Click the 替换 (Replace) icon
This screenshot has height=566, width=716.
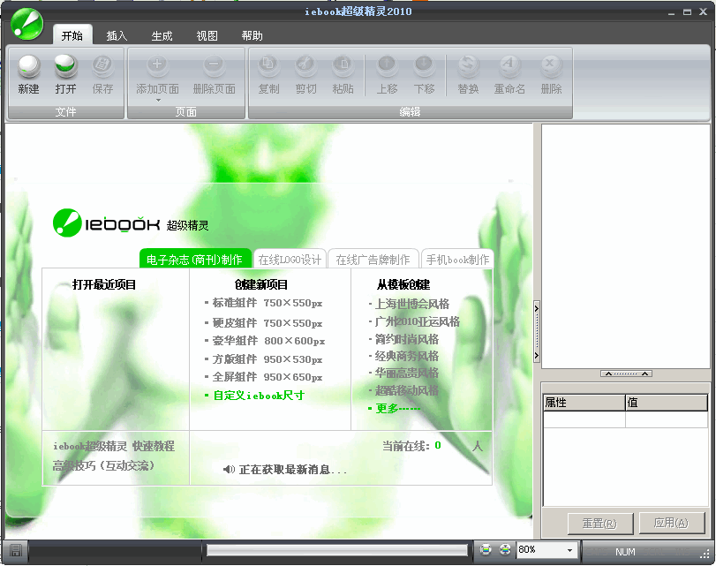tap(466, 66)
